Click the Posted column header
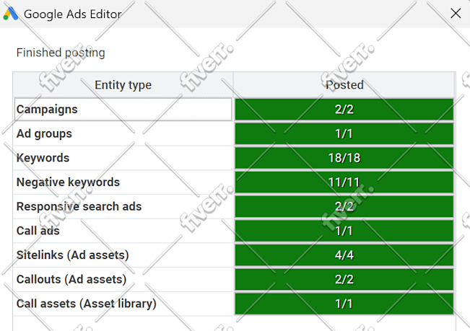470x331 pixels. 344,85
